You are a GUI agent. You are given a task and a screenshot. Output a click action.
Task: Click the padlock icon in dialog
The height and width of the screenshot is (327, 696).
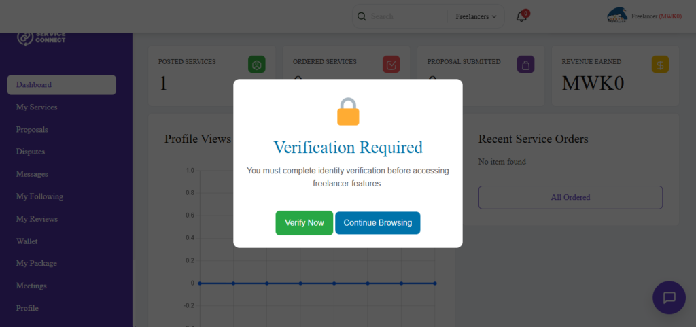click(x=348, y=111)
